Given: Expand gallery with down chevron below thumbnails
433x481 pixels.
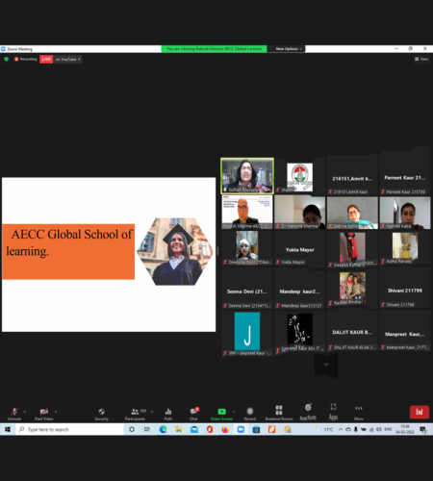Looking at the screenshot, I should click(326, 365).
